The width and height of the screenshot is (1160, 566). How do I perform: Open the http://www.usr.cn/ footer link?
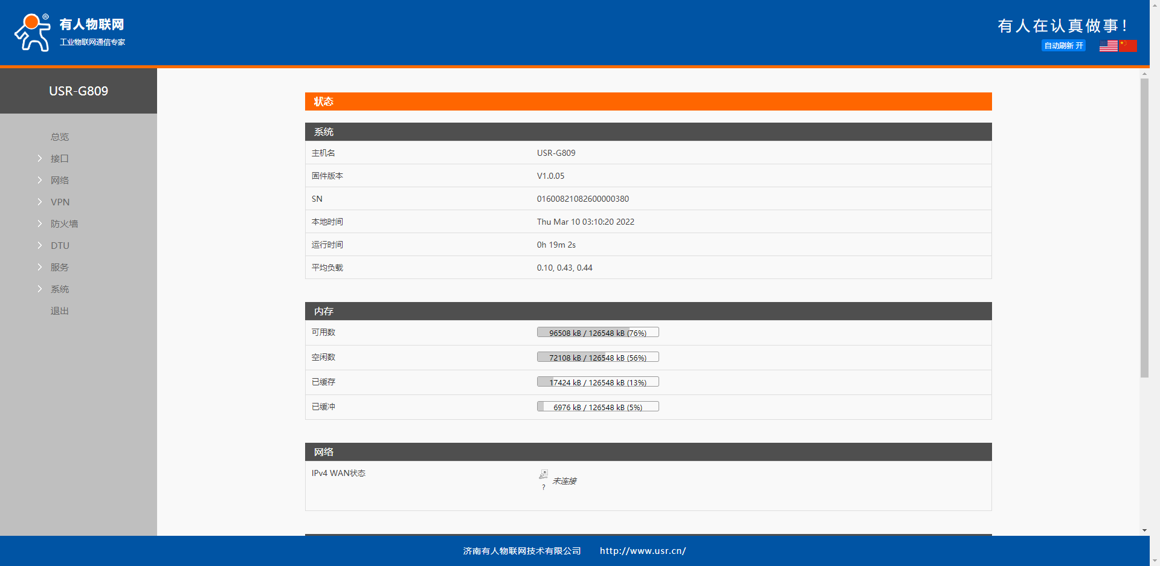click(642, 551)
